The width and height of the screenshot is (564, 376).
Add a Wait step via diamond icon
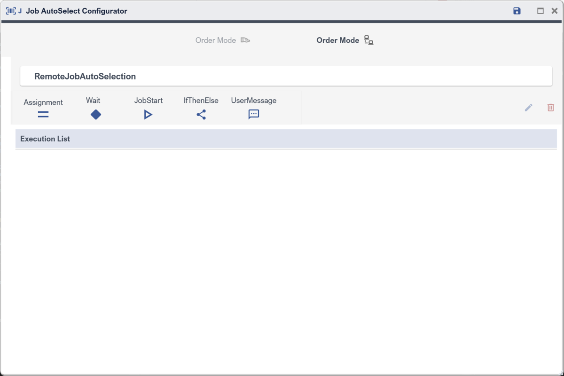[x=96, y=114]
